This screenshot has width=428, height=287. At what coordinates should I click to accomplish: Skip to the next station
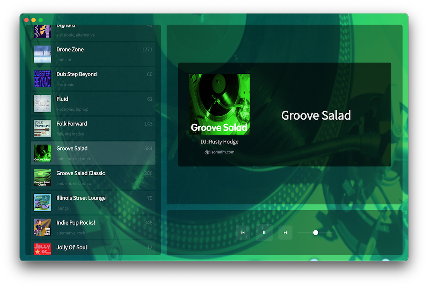285,233
